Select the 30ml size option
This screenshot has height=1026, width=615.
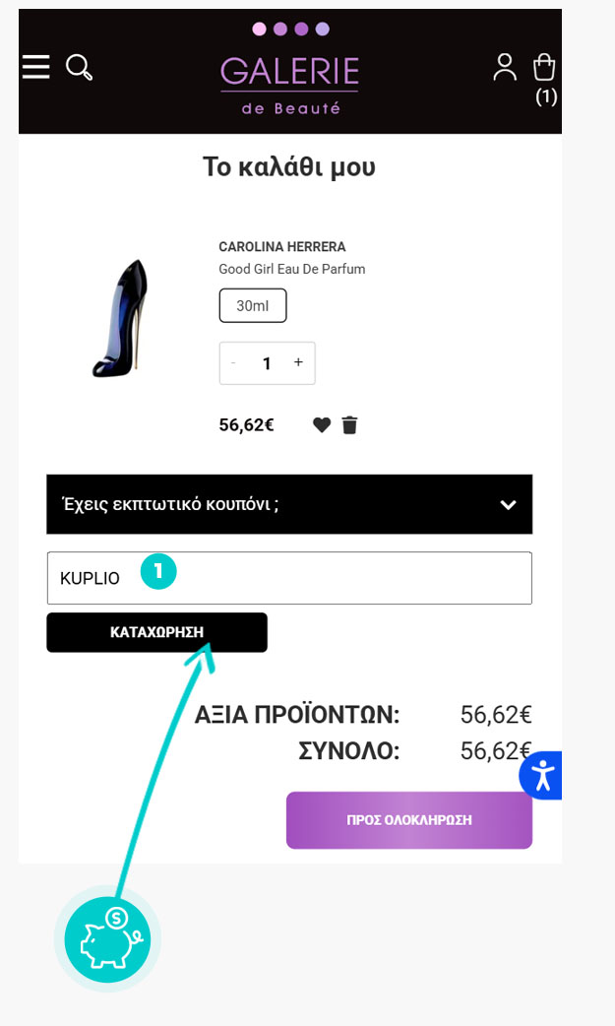pos(253,306)
